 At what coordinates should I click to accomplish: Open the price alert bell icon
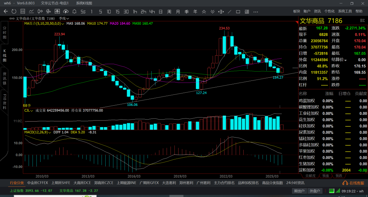(74, 12)
